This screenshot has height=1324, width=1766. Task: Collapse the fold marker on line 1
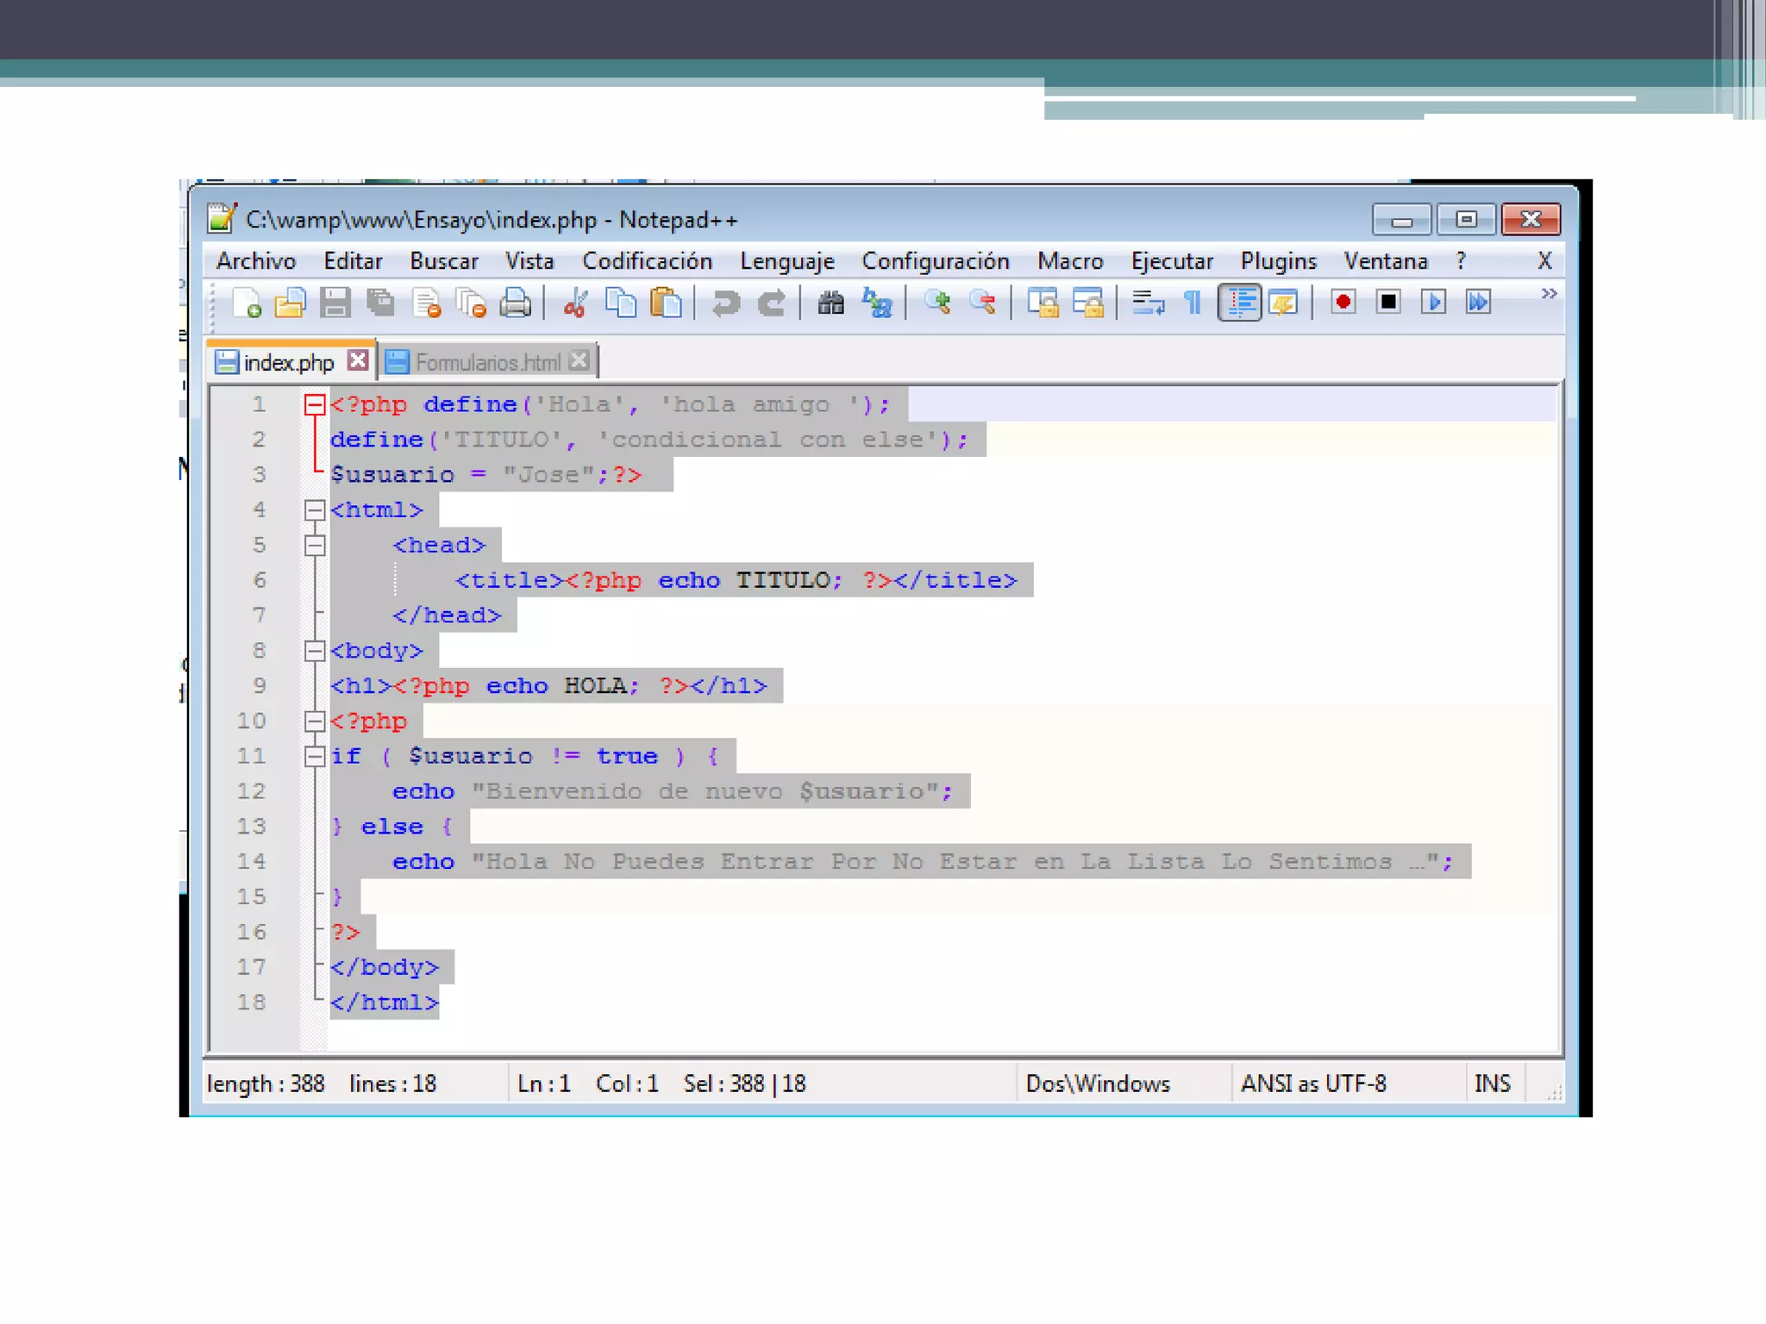point(315,405)
